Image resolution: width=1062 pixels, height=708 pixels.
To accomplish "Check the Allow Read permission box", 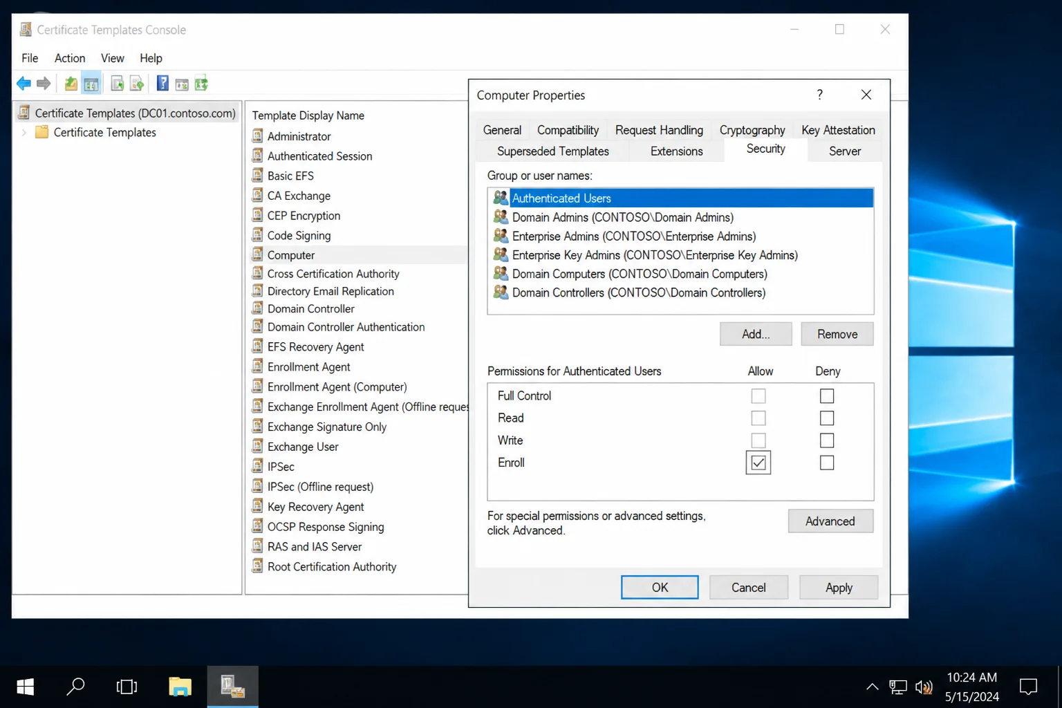I will click(758, 418).
